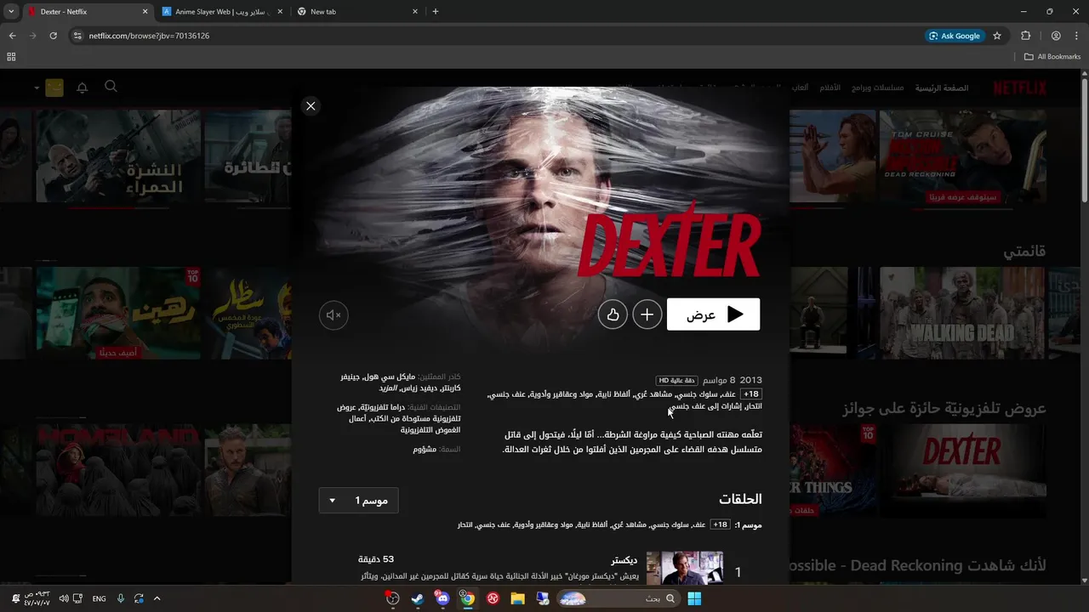Open the Netflix search icon
Viewport: 1089px width, 612px height.
[111, 87]
